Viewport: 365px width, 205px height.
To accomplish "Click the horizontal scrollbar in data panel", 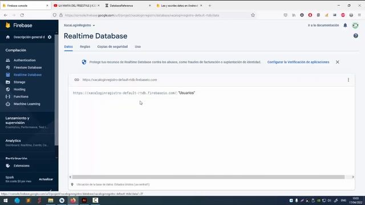I will [x=208, y=177].
